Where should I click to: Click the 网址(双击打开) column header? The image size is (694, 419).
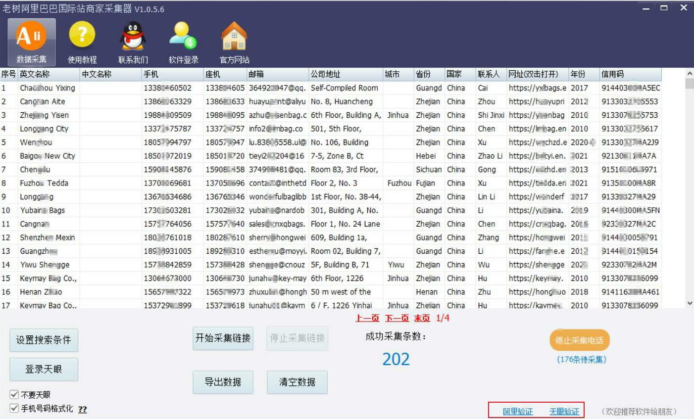pos(538,74)
